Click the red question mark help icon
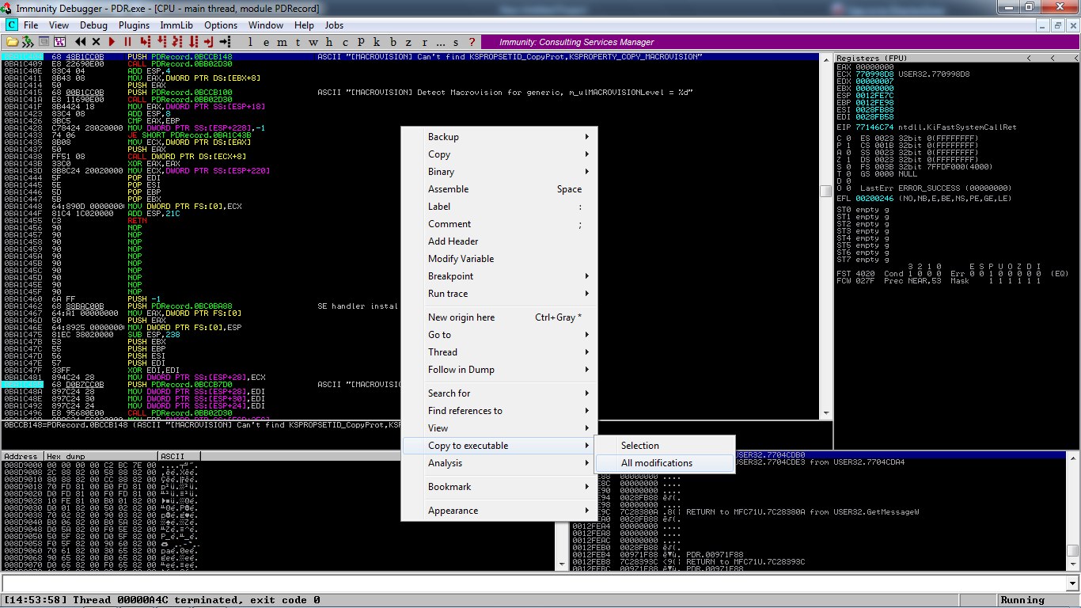 point(472,42)
